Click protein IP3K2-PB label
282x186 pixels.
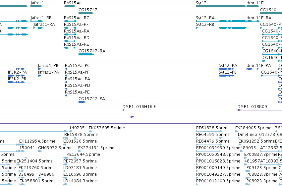pos(17,79)
